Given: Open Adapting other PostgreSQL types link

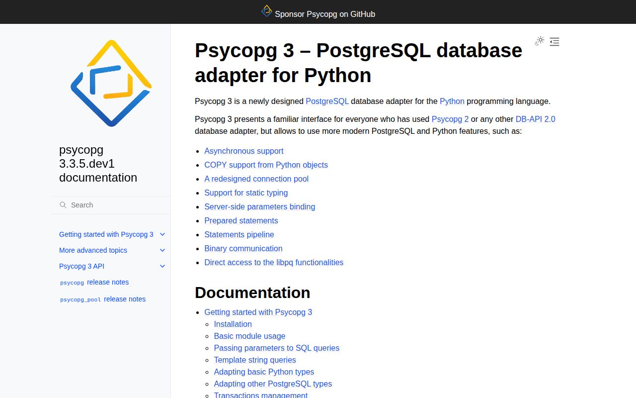Looking at the screenshot, I should point(273,384).
